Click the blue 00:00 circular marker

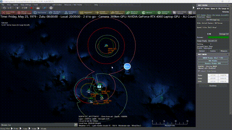(x=127, y=66)
